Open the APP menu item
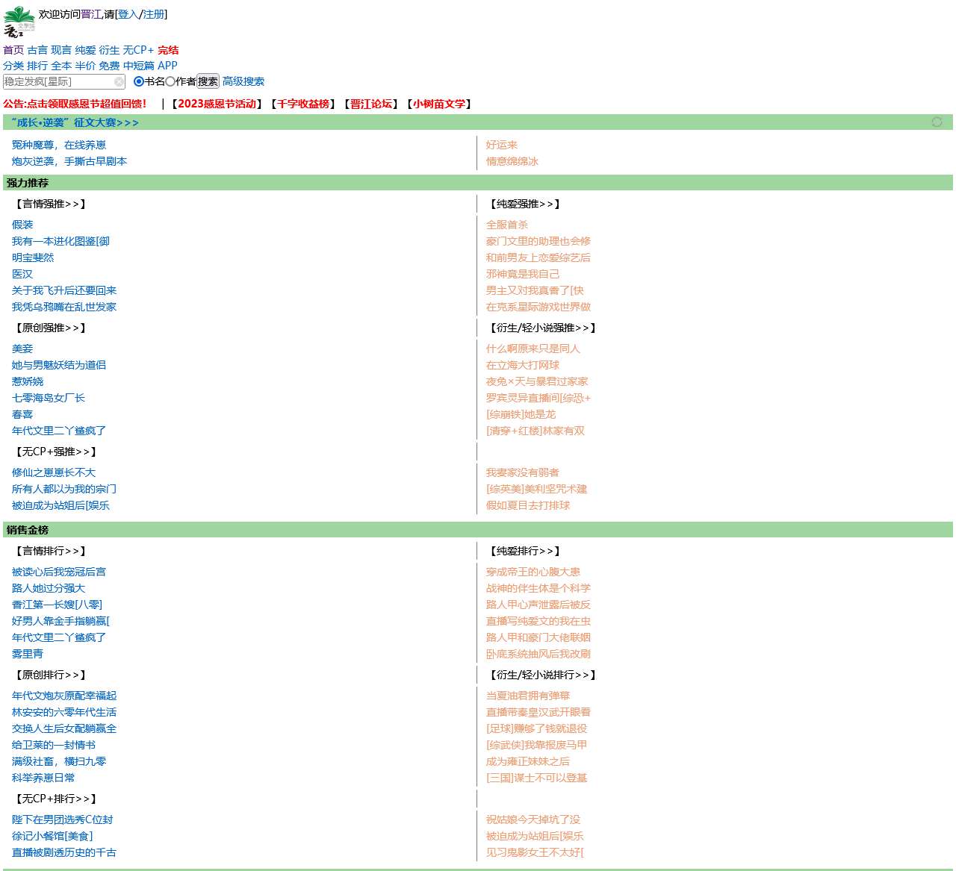956x871 pixels. (167, 66)
